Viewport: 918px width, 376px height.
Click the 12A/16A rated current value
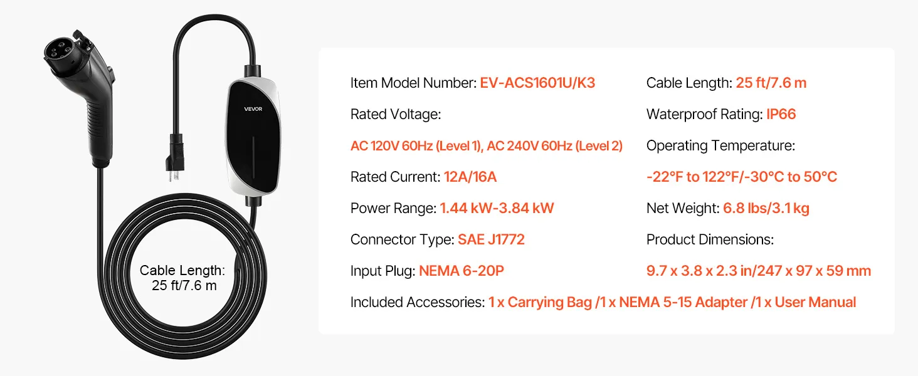point(470,177)
